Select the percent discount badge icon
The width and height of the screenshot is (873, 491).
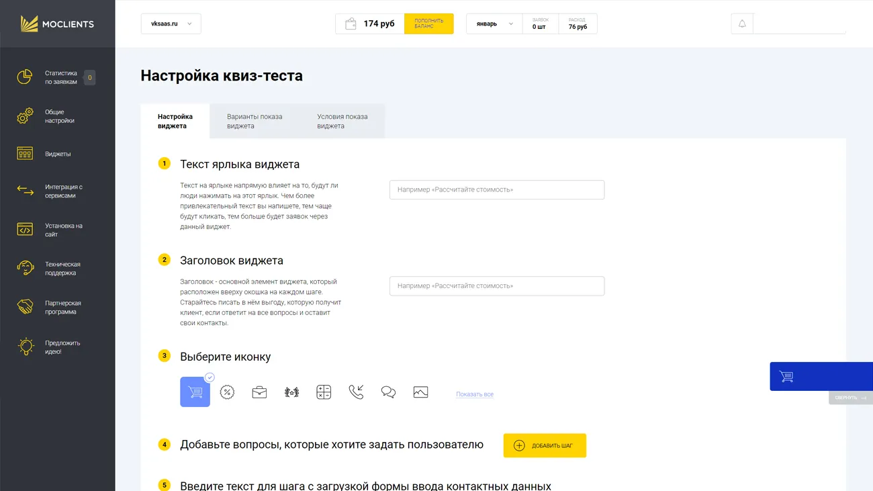[x=227, y=392]
